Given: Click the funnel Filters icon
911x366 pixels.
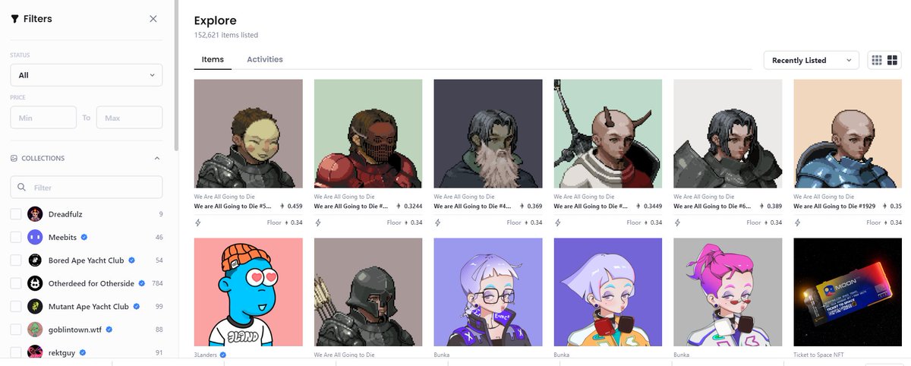Looking at the screenshot, I should point(14,19).
